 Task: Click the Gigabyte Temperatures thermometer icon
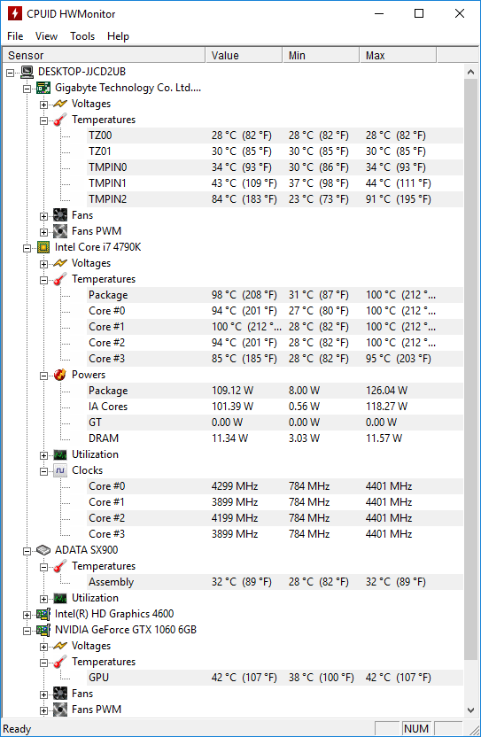[x=60, y=120]
